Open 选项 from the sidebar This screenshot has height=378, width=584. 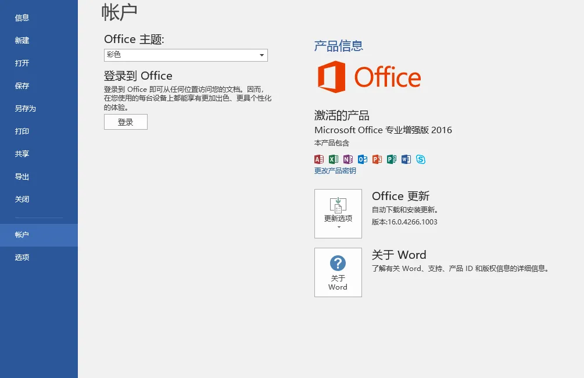pyautogui.click(x=39, y=257)
